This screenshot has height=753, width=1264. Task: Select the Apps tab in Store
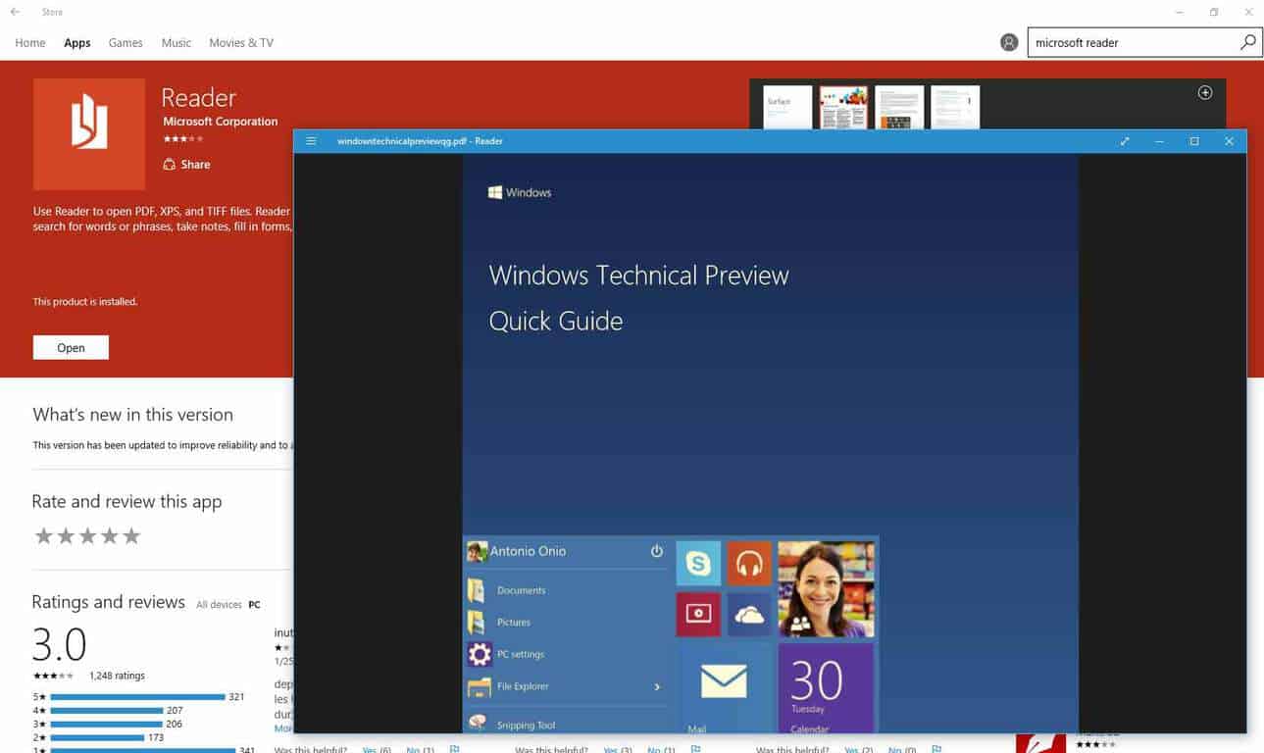pos(77,43)
